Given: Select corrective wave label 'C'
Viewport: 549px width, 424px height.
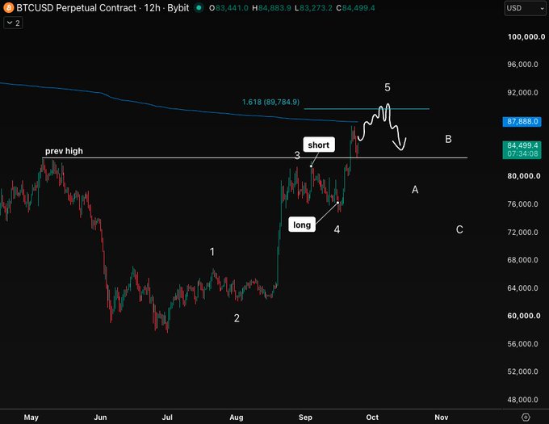Looking at the screenshot, I should 459,229.
